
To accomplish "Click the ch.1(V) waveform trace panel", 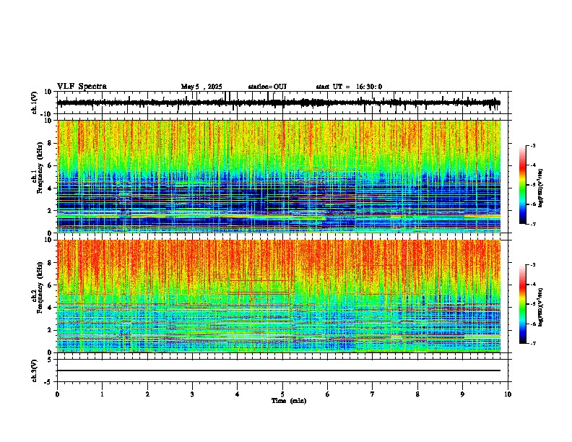I will 282,103.
